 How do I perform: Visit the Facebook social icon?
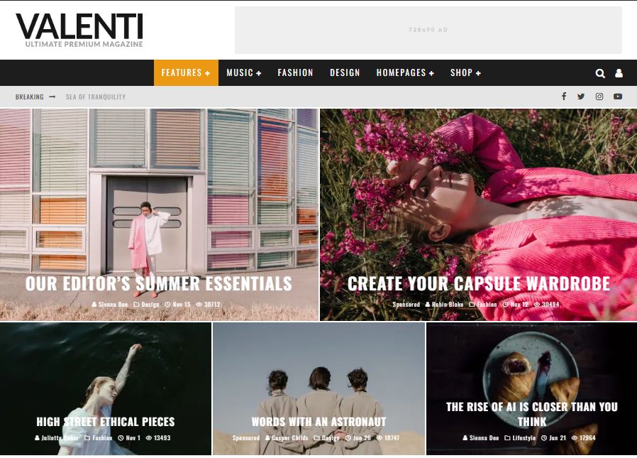coord(564,97)
